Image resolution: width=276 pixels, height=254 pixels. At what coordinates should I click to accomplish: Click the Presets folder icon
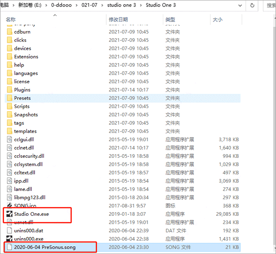tap(9, 98)
